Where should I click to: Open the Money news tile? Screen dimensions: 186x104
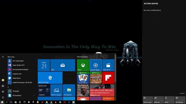(x=83, y=90)
